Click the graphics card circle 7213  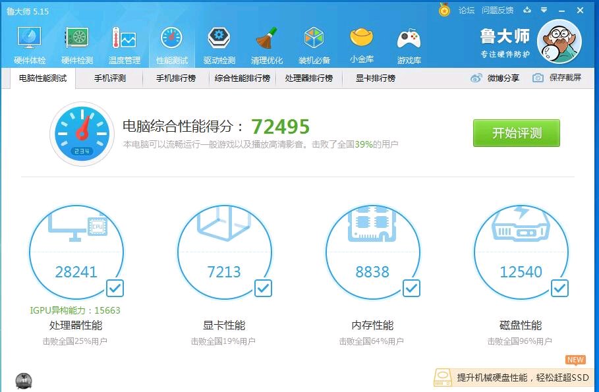(225, 252)
